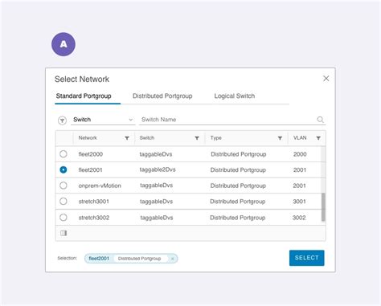
Task: Select the stretch3001 radio button
Action: point(63,201)
